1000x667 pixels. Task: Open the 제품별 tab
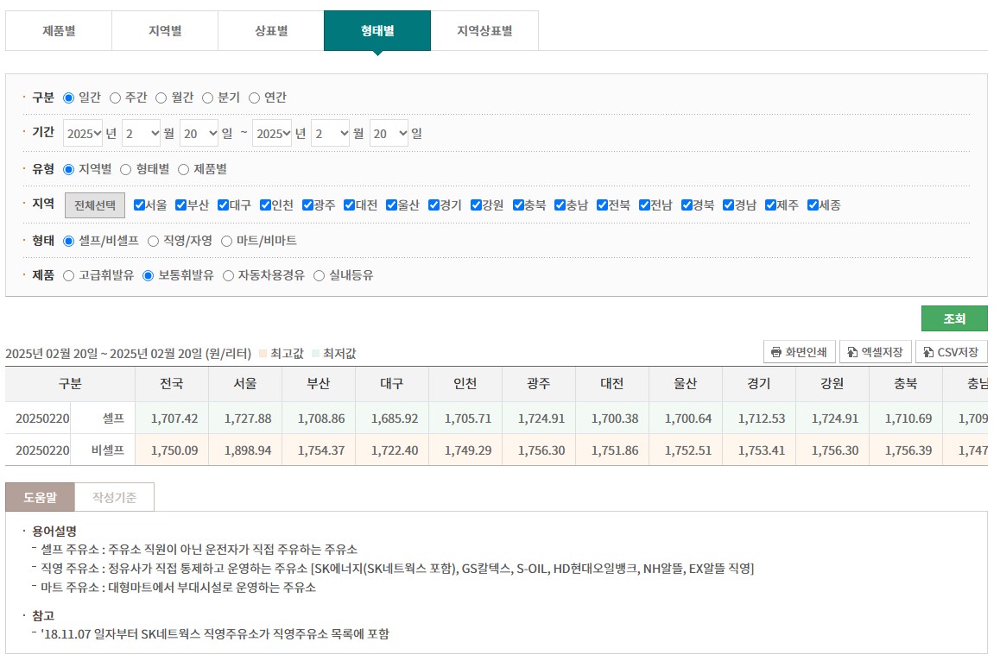59,30
